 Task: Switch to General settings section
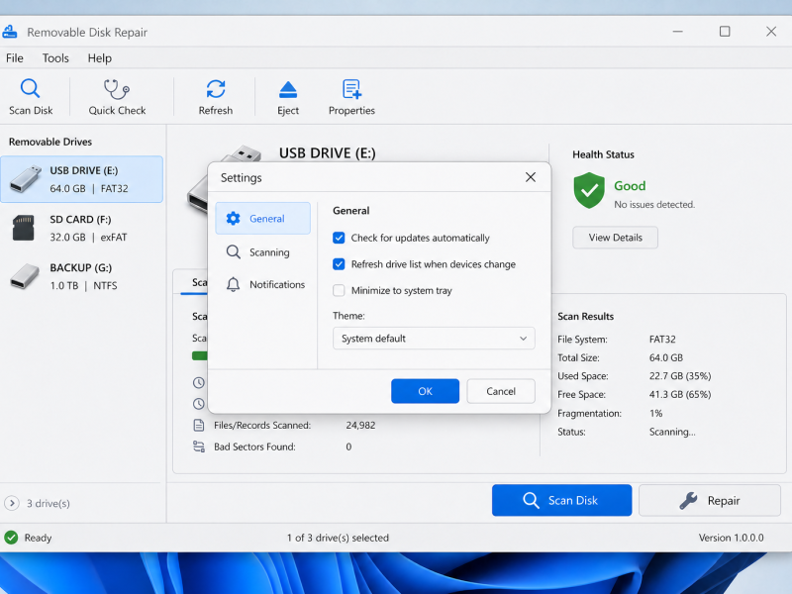click(262, 218)
